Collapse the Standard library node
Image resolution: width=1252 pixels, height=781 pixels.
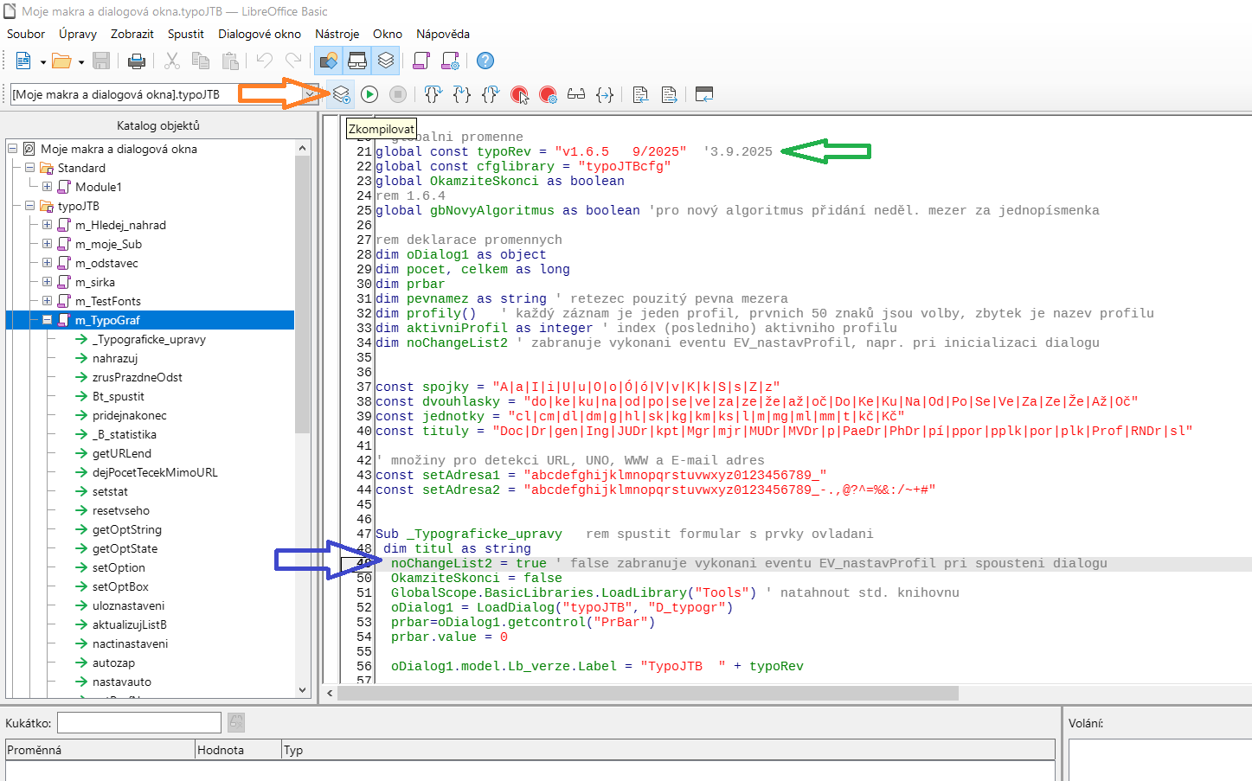pyautogui.click(x=30, y=168)
